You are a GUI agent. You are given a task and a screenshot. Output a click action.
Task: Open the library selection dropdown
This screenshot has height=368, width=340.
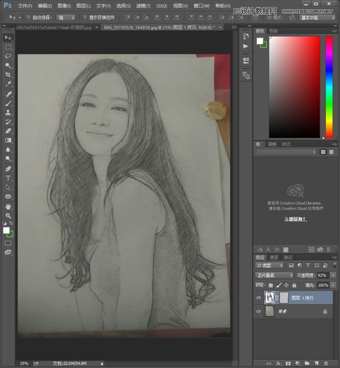(x=286, y=152)
